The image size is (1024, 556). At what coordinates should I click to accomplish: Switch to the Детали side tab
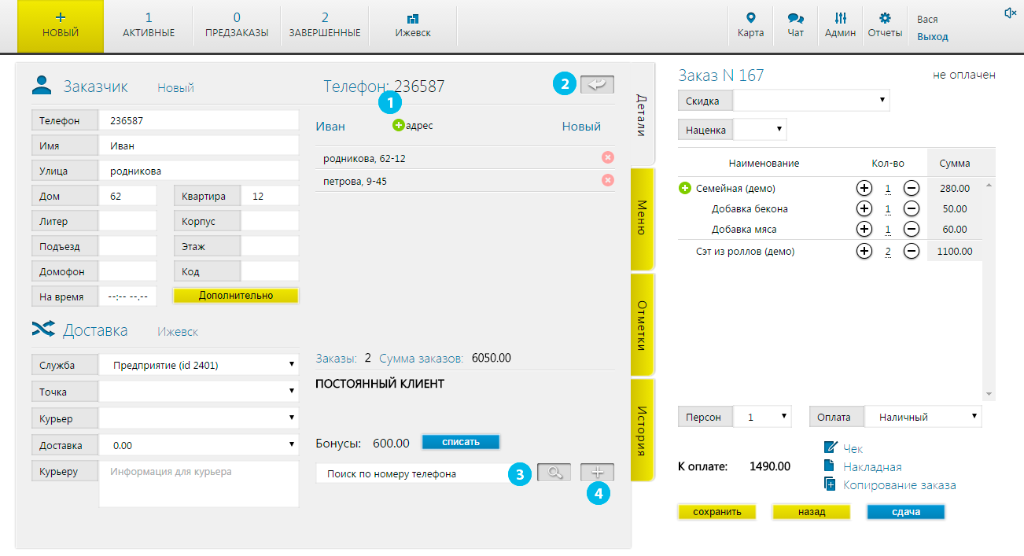(x=642, y=116)
